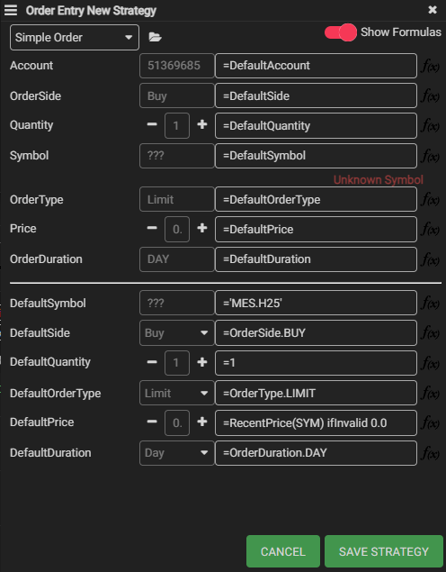The width and height of the screenshot is (446, 572).
Task: Click f(x) icon next to OrderDuration
Action: point(431,259)
